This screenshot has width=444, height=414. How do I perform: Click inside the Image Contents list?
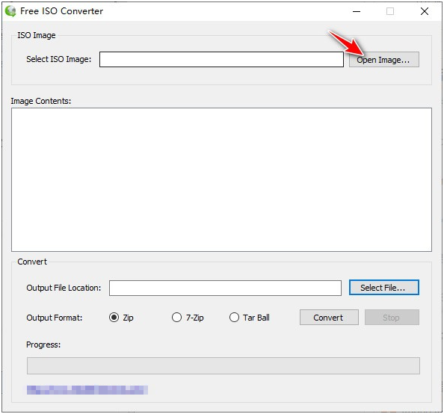pyautogui.click(x=221, y=179)
